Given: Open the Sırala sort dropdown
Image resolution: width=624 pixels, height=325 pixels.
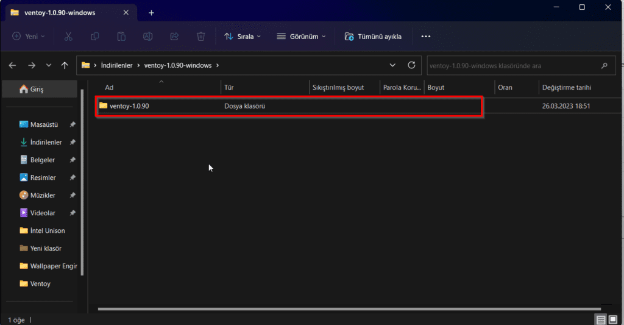Looking at the screenshot, I should [x=243, y=37].
